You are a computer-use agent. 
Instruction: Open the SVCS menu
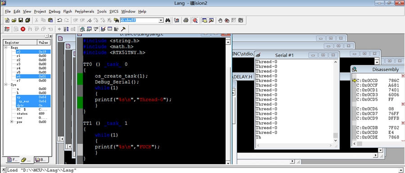114,12
